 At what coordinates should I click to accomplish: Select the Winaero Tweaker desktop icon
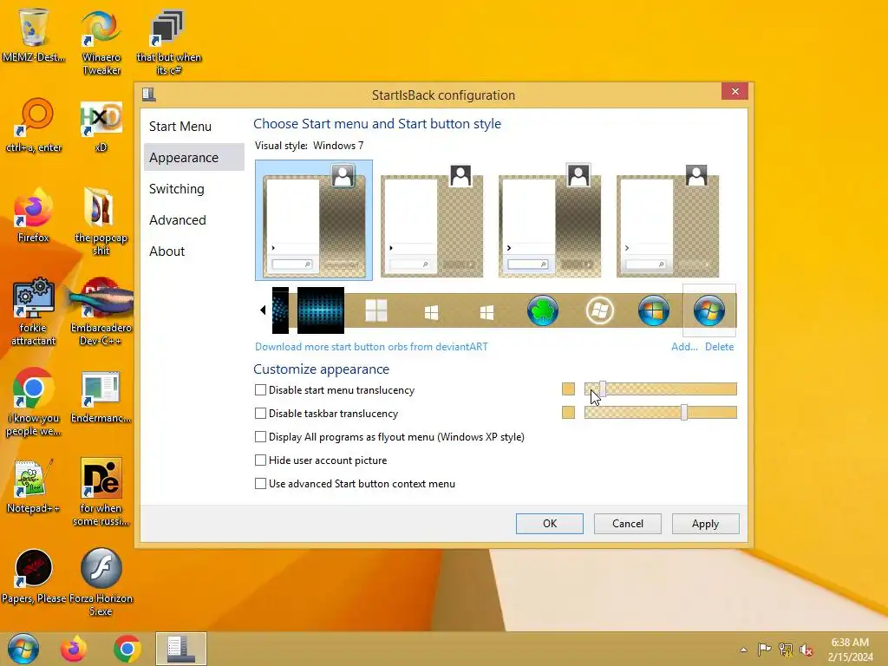(101, 42)
